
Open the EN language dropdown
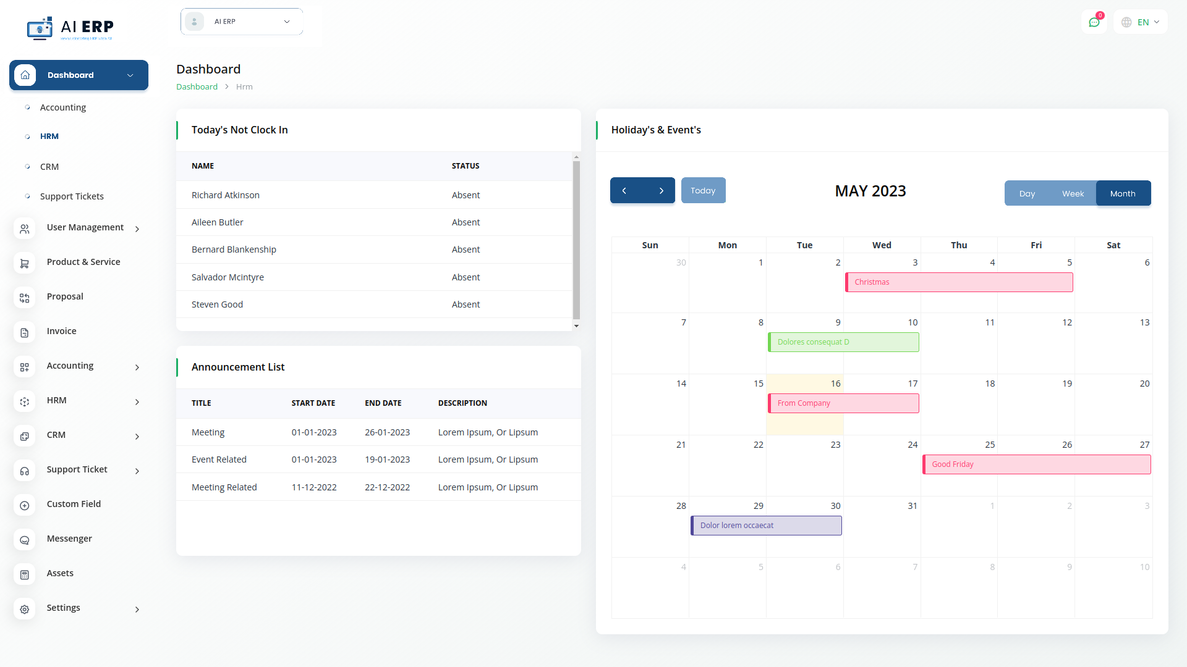point(1141,22)
